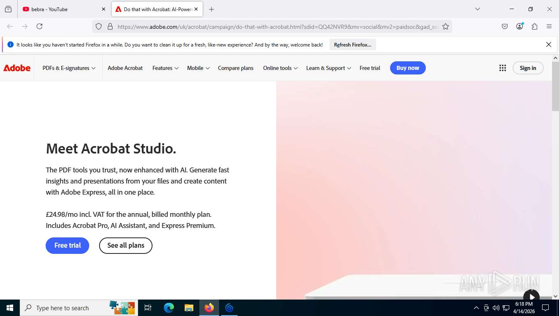This screenshot has width=559, height=316.
Task: Click the blue info icon in notification
Action: point(11,44)
